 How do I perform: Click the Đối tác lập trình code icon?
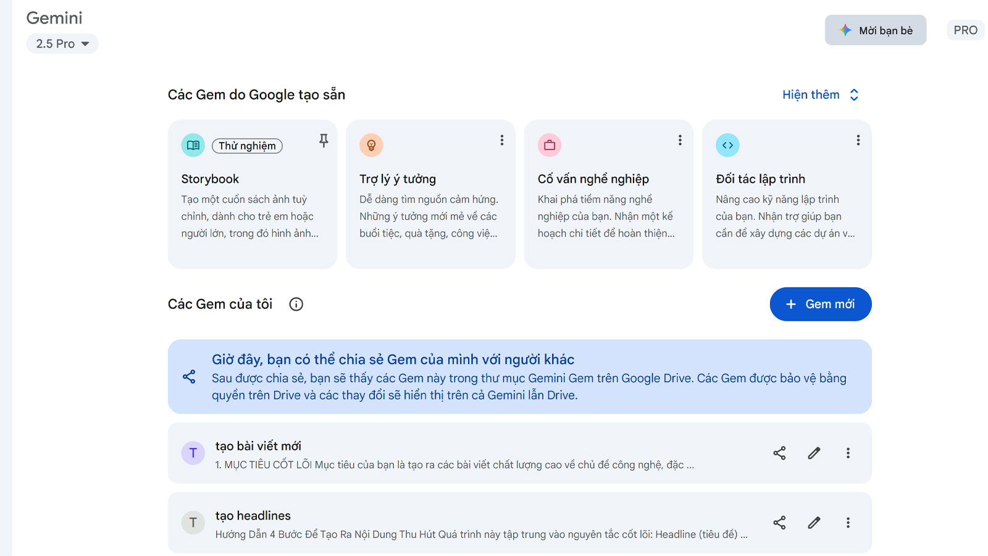pyautogui.click(x=727, y=145)
